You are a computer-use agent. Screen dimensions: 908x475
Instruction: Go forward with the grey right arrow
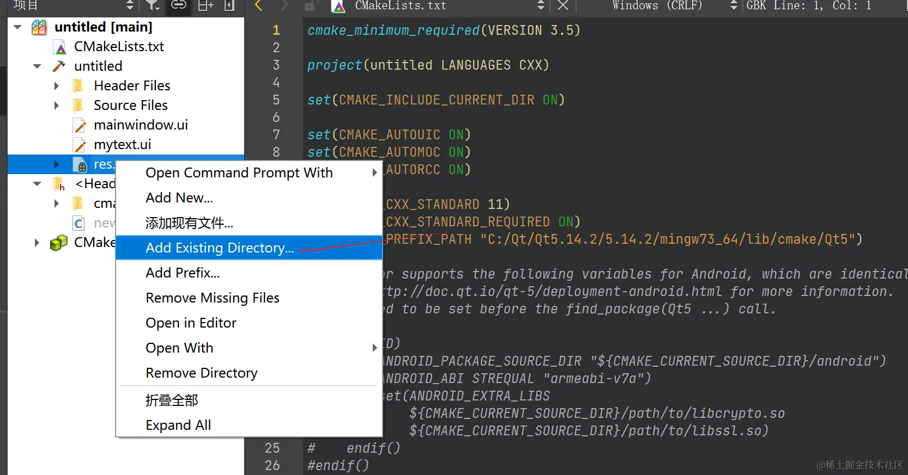click(284, 5)
